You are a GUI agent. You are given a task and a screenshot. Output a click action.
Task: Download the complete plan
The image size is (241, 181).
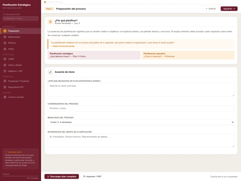coord(62,177)
